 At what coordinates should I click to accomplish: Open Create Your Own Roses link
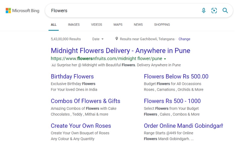point(81,126)
